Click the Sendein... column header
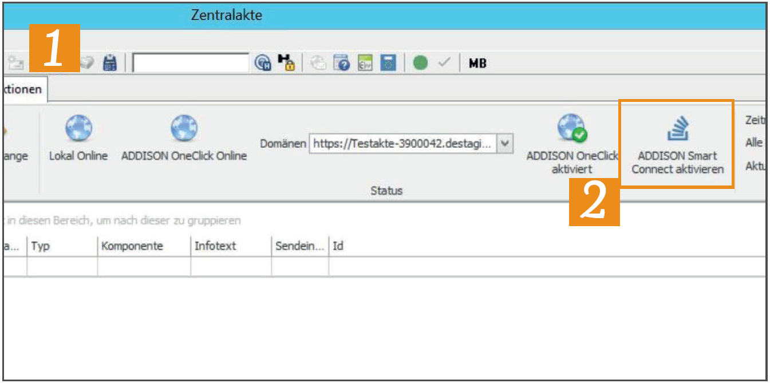This screenshot has width=770, height=383. [x=301, y=246]
